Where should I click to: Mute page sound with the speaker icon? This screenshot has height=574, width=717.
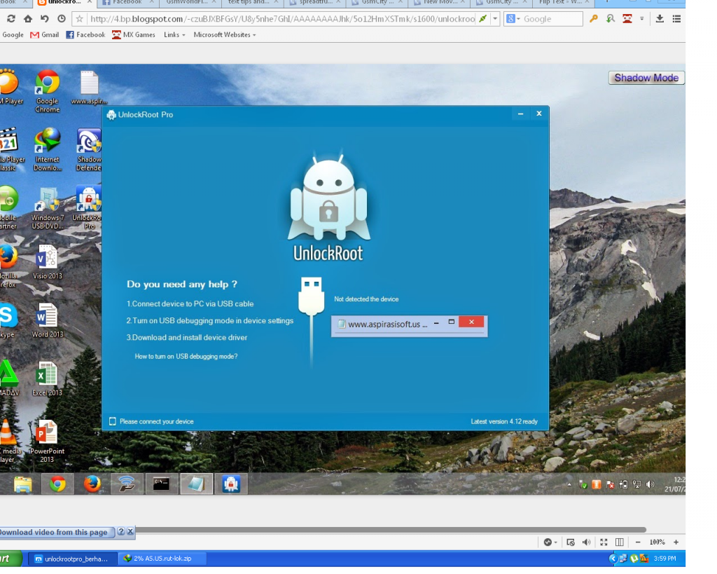[x=587, y=542]
